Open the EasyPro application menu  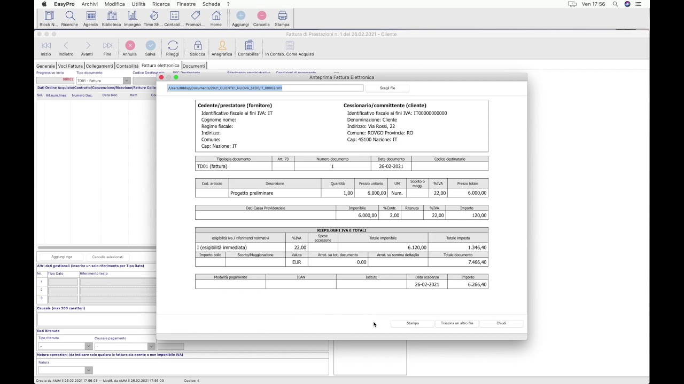(x=64, y=4)
